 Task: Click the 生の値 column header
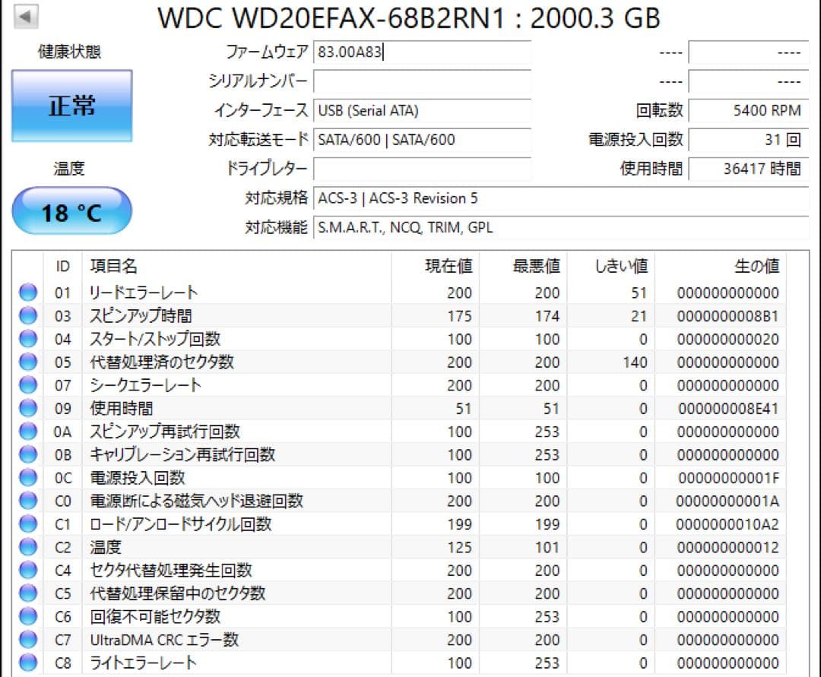click(x=758, y=266)
